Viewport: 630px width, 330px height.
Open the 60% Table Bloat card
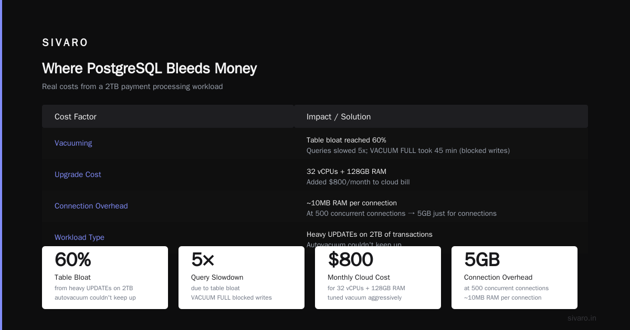pos(105,278)
